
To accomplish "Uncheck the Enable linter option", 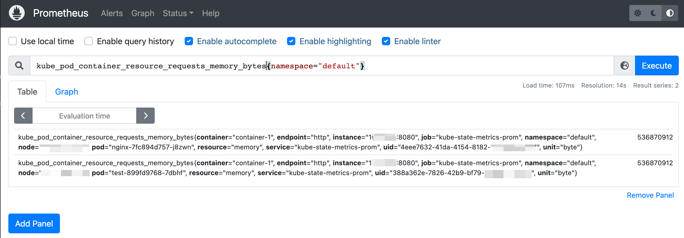I will (386, 41).
